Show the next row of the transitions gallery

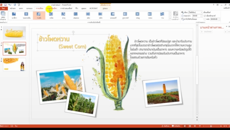170,16
